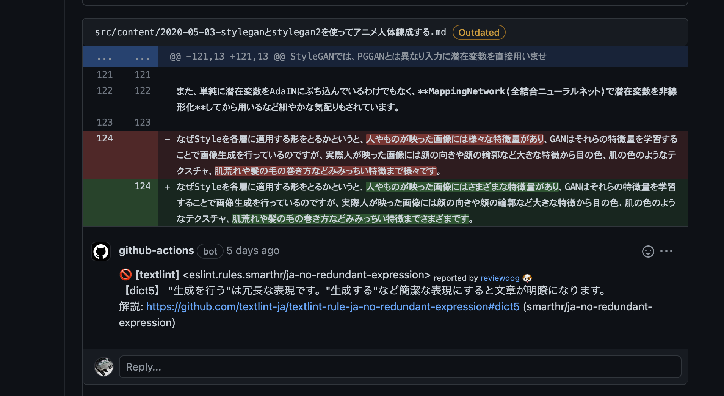The width and height of the screenshot is (724, 396).
Task: Open the github-actions profile link
Action: pos(156,251)
